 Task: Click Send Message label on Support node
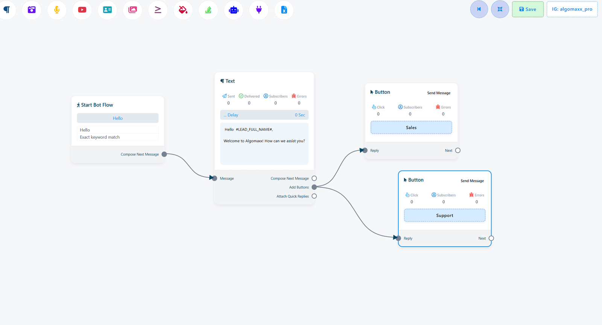pos(472,181)
